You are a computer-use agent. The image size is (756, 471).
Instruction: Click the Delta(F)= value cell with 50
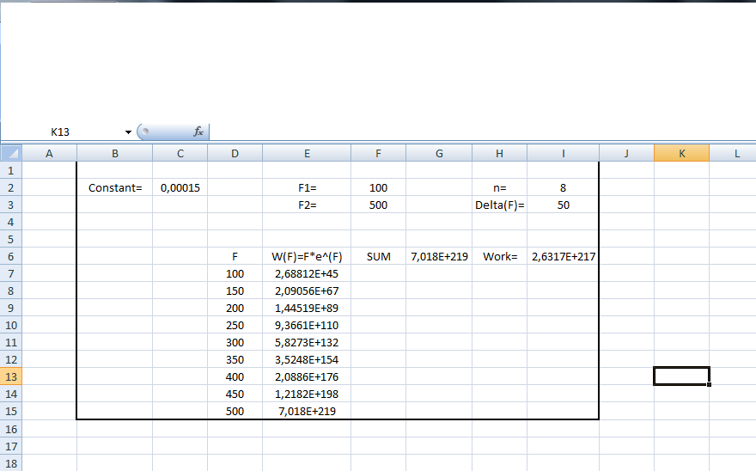(563, 205)
